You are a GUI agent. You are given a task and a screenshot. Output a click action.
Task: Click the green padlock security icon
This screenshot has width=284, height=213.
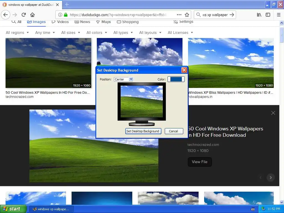66,15
